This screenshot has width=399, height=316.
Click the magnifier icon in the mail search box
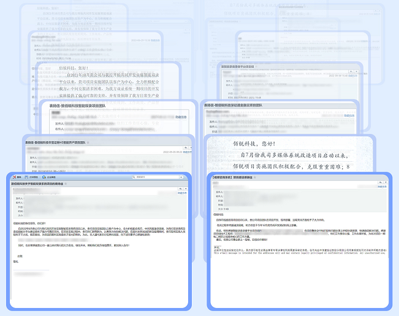134,177
